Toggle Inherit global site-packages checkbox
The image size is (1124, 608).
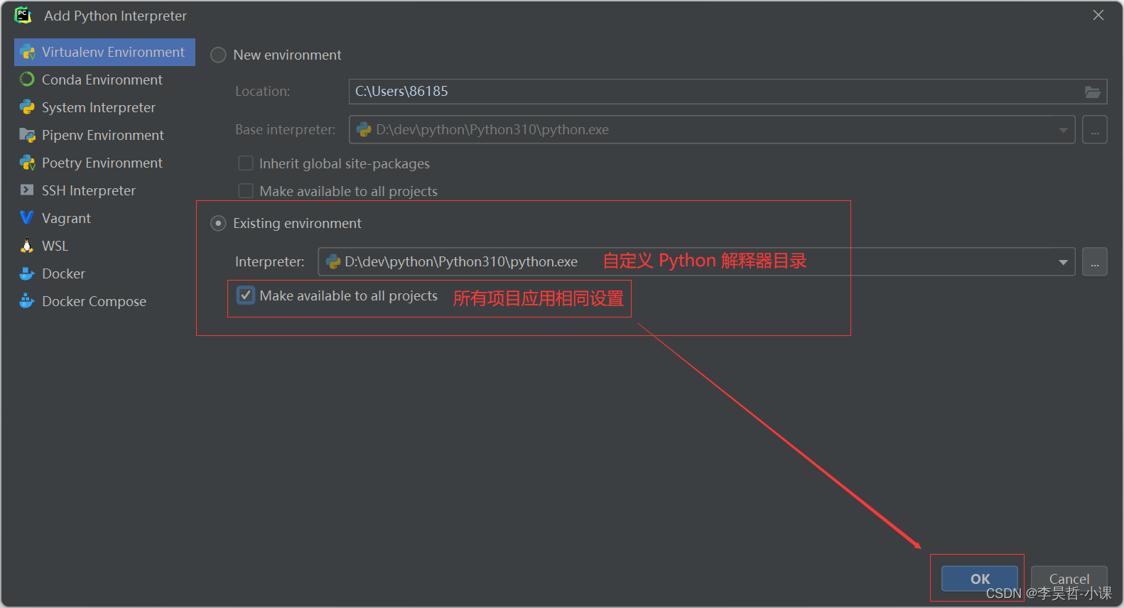pyautogui.click(x=246, y=163)
